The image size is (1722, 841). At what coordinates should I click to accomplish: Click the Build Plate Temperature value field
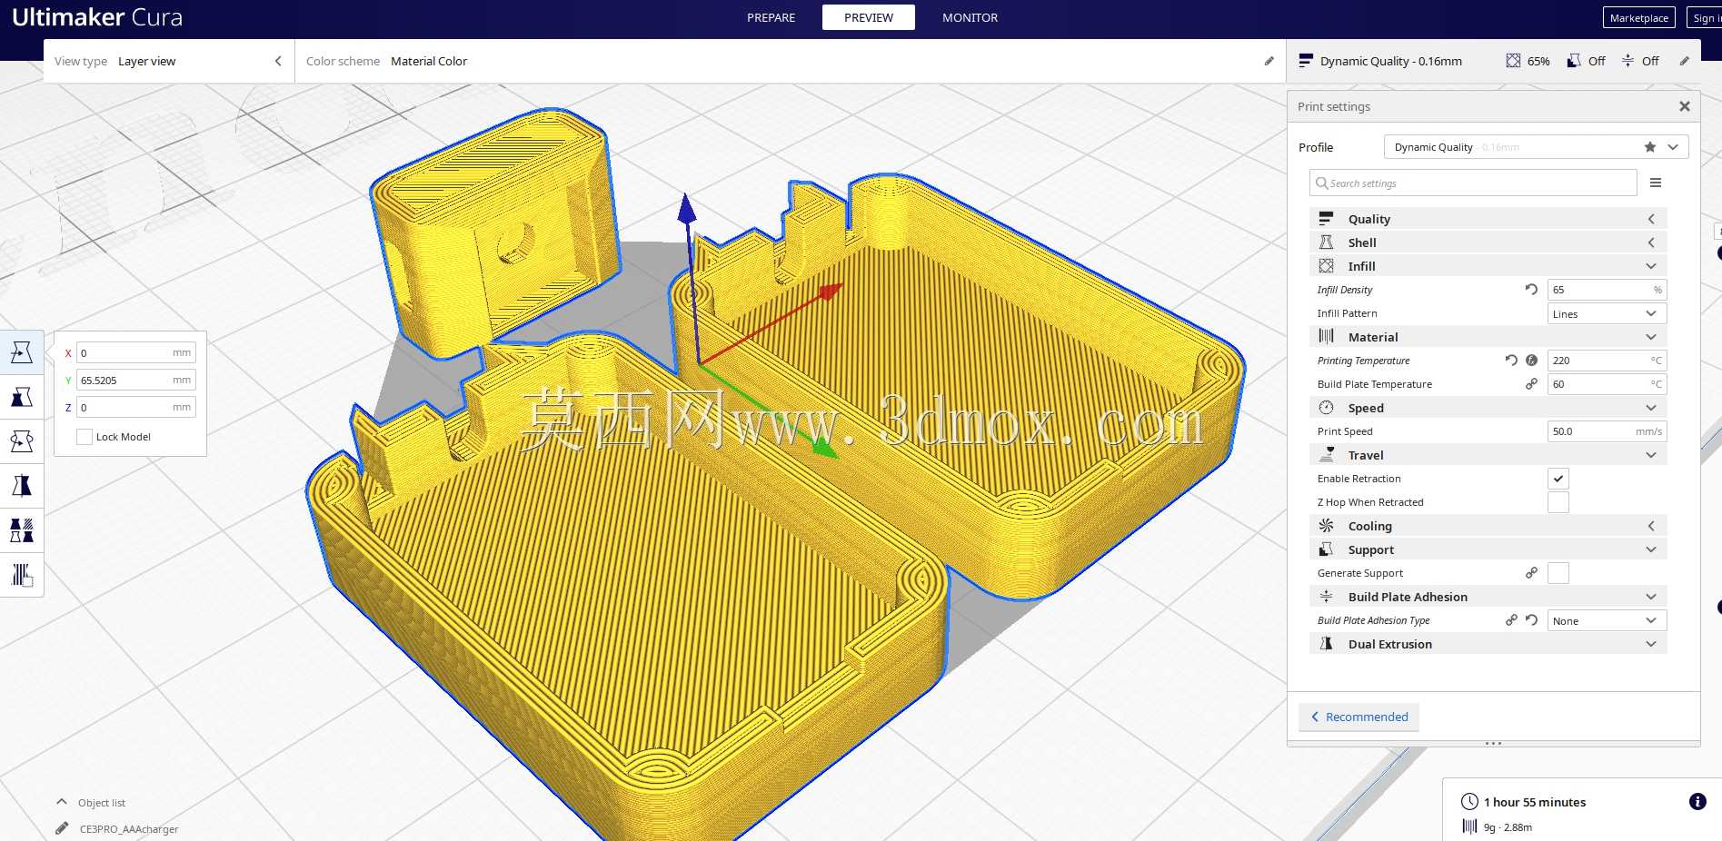coord(1607,384)
